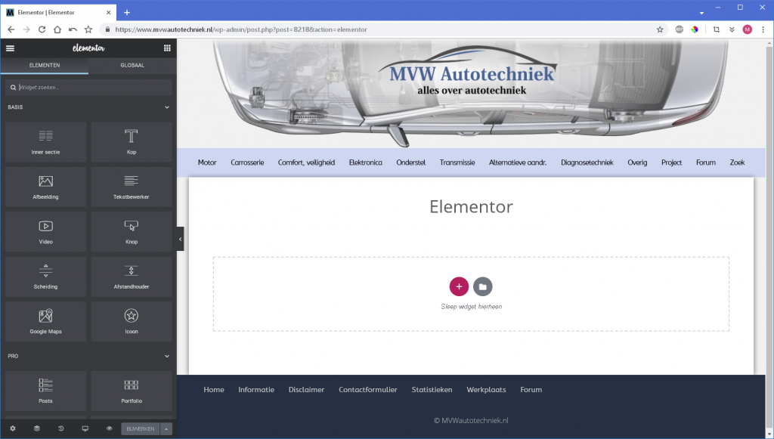The width and height of the screenshot is (774, 439).
Task: Open the Motor menu item
Action: click(207, 162)
